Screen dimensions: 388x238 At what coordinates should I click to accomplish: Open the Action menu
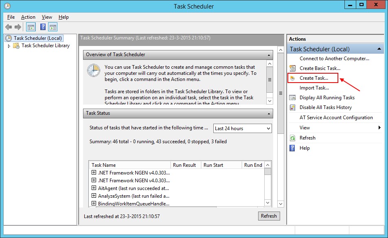tap(28, 17)
